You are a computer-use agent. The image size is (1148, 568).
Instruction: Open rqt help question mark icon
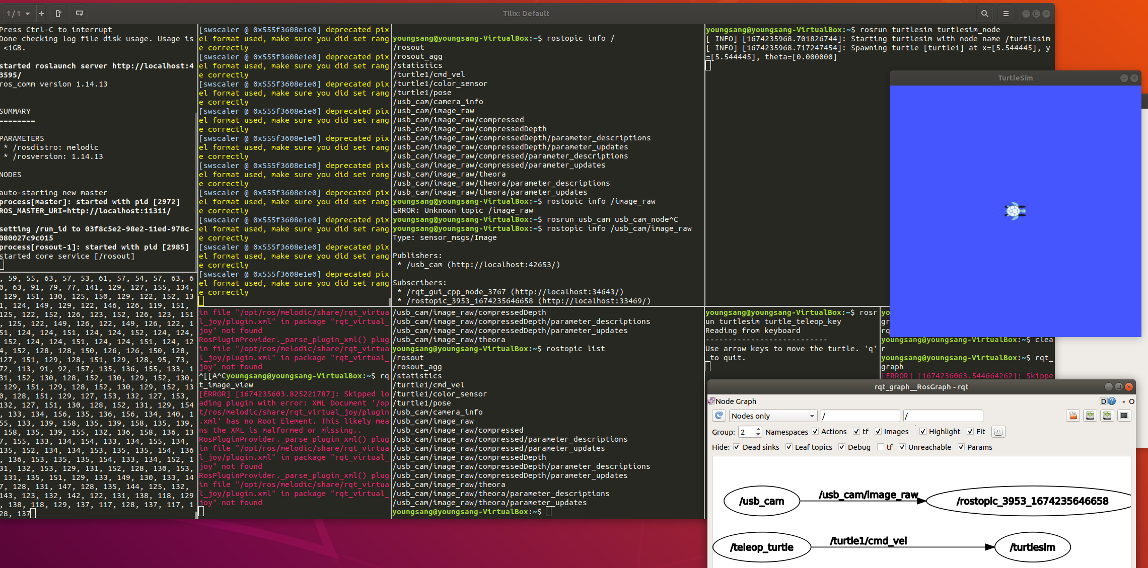1112,401
